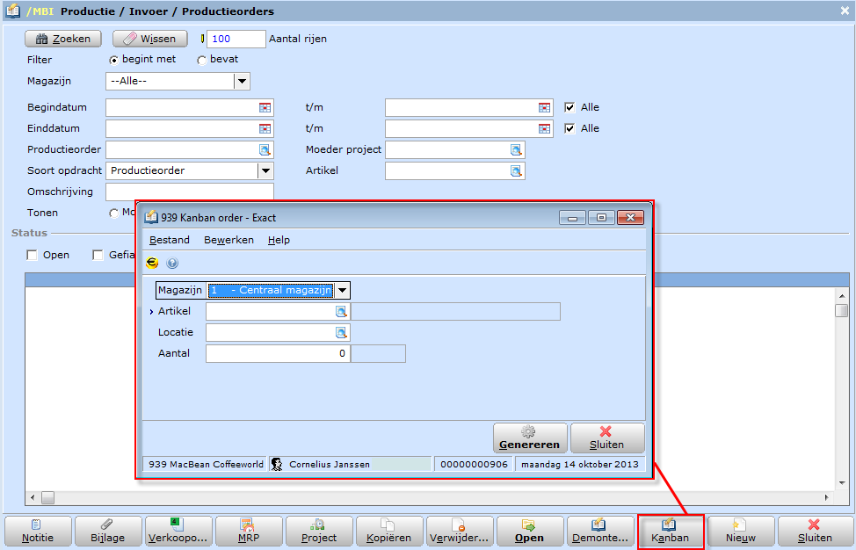
Task: Expand the Magazijn --Alle-- dropdown
Action: (242, 82)
